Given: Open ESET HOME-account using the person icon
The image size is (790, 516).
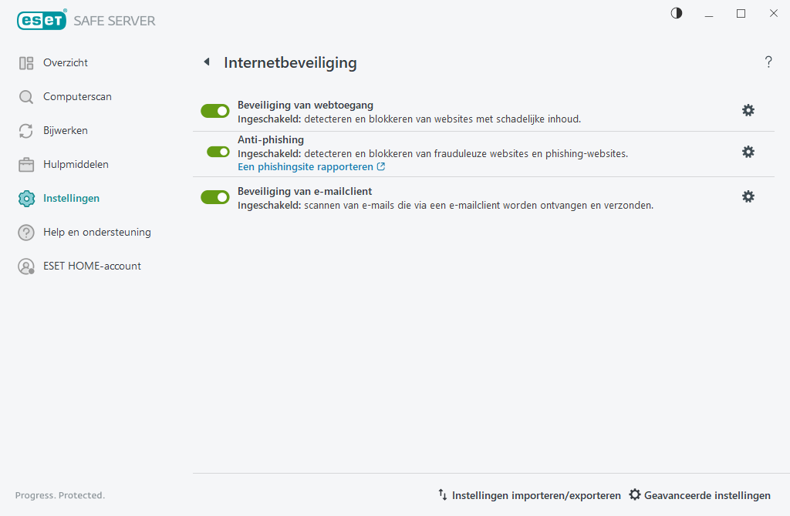Looking at the screenshot, I should 25,266.
